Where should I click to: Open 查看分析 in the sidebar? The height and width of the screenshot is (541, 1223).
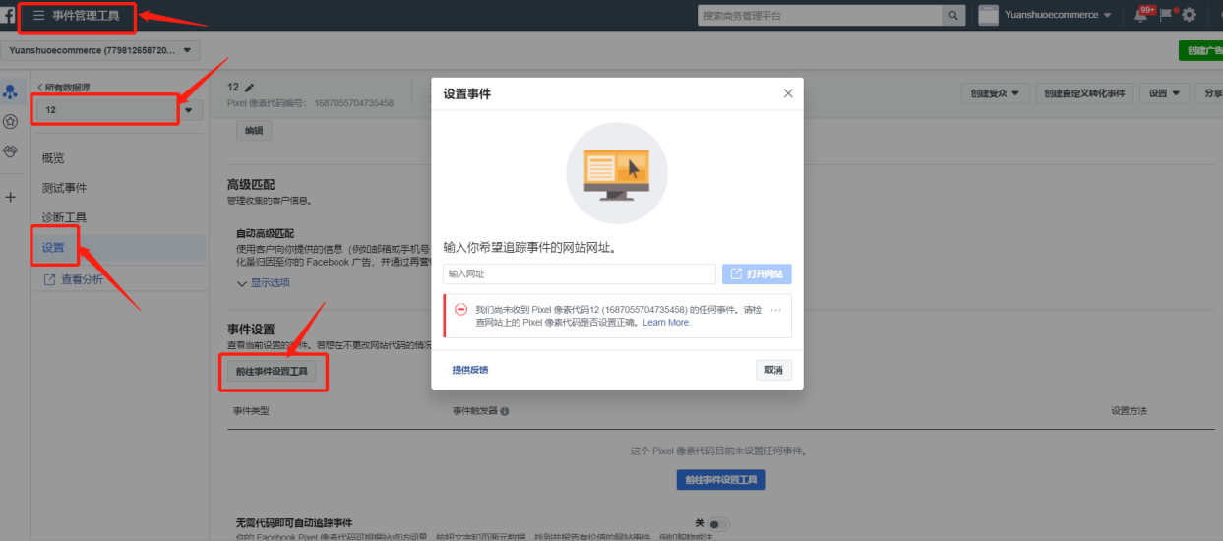pos(73,279)
